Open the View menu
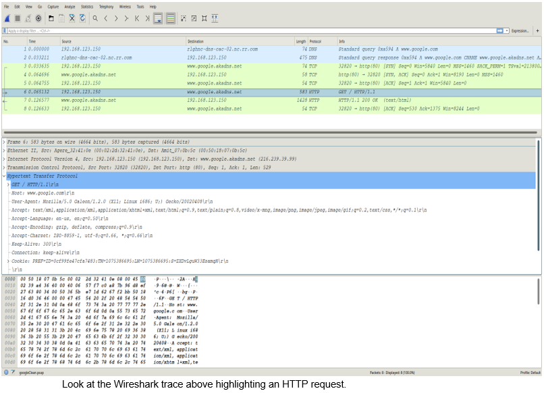 (x=29, y=7)
